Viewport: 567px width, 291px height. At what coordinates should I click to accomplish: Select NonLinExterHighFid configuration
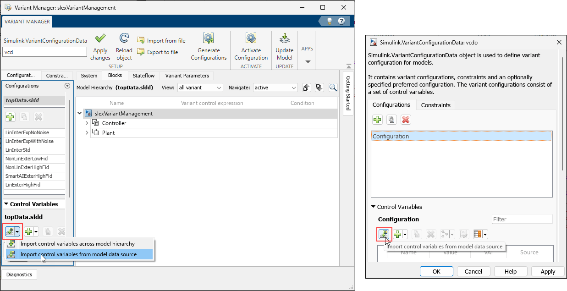(34, 167)
